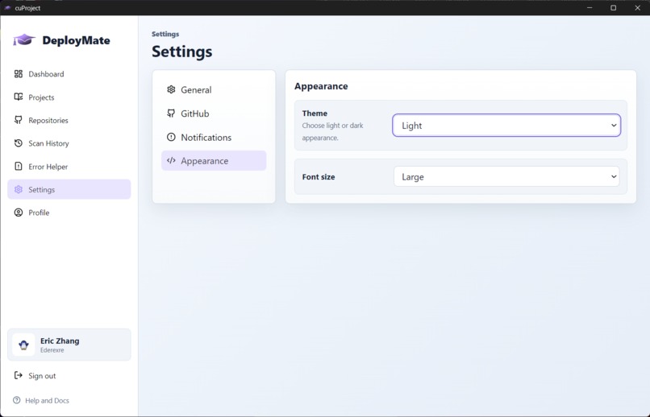Click the DeployMate graduation cap logo
This screenshot has height=417, width=650.
point(24,39)
